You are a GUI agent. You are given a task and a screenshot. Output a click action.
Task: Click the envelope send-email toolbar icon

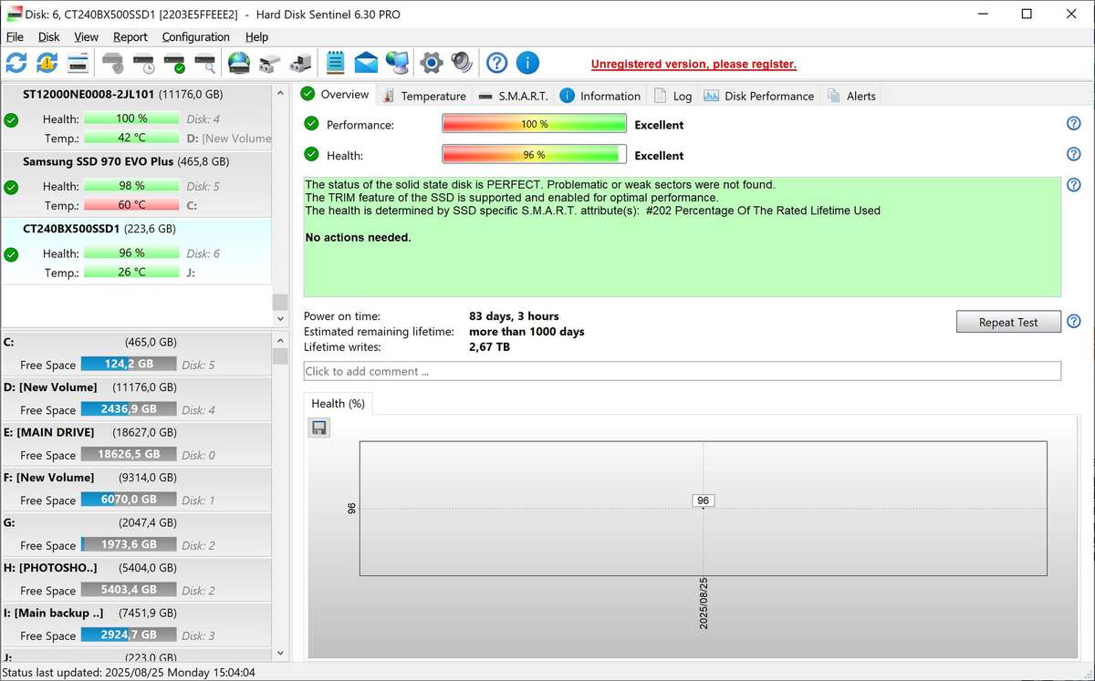(x=366, y=63)
